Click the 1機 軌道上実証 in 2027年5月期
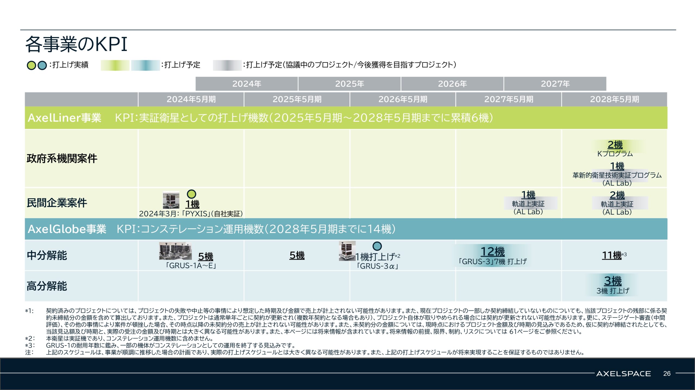This screenshot has width=695, height=390. [x=528, y=203]
